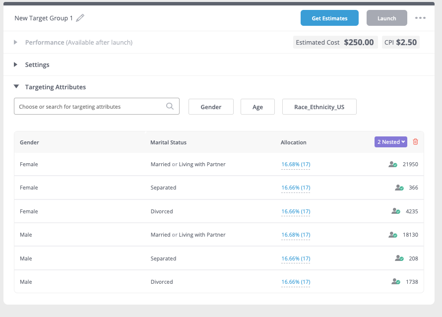Click the count 18130
The height and width of the screenshot is (317, 442).
[410, 235]
